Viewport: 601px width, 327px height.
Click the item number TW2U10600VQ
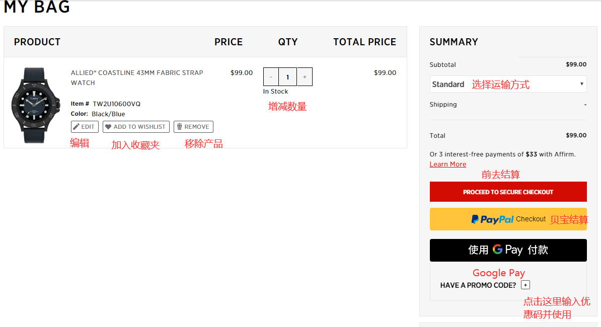click(116, 104)
